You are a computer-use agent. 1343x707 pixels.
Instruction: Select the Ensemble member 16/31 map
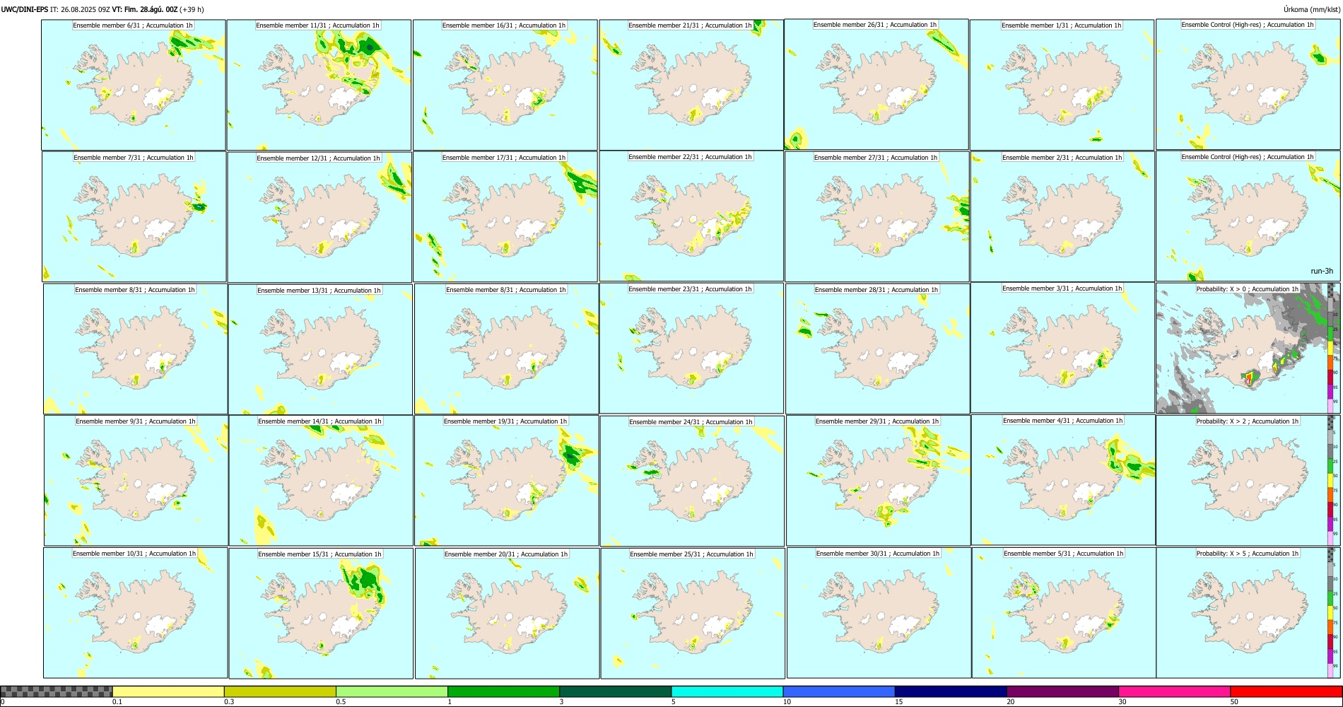(505, 85)
